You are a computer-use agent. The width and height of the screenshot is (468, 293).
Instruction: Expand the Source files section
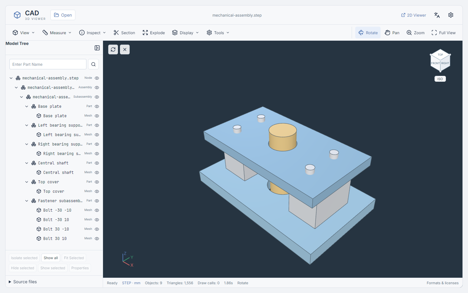point(23,282)
